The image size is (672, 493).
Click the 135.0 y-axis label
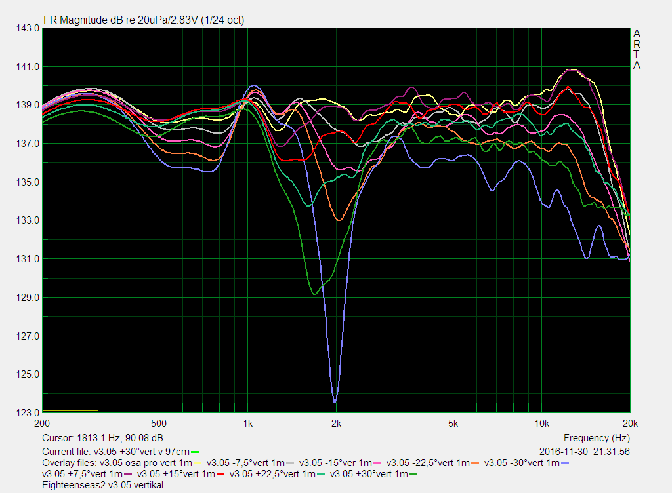28,182
